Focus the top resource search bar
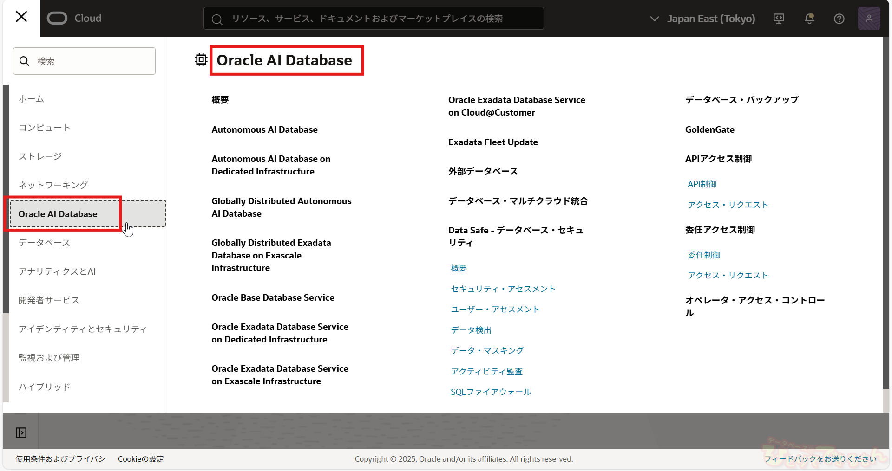The height and width of the screenshot is (471, 892). pyautogui.click(x=373, y=19)
